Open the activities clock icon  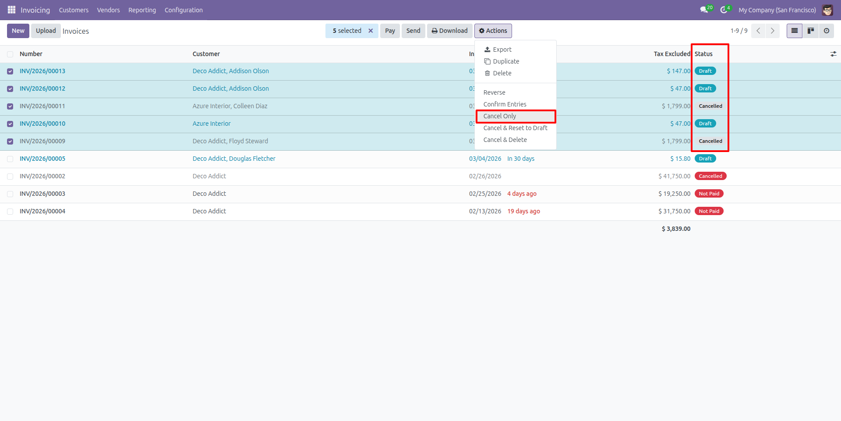coord(724,10)
